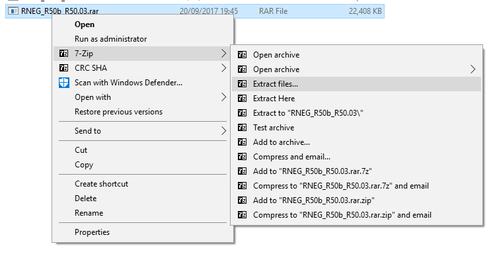
Task: Choose Cut from the context menu
Action: (x=143, y=150)
